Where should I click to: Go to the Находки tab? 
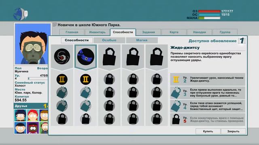[200, 32]
